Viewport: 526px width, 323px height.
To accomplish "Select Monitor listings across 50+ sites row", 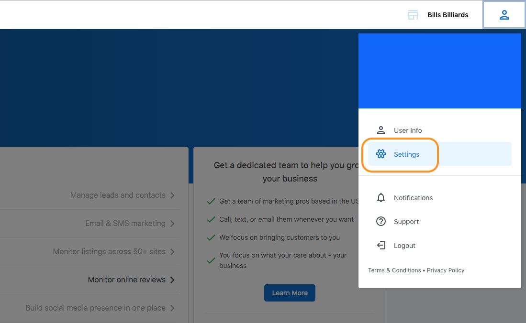I will (x=89, y=252).
